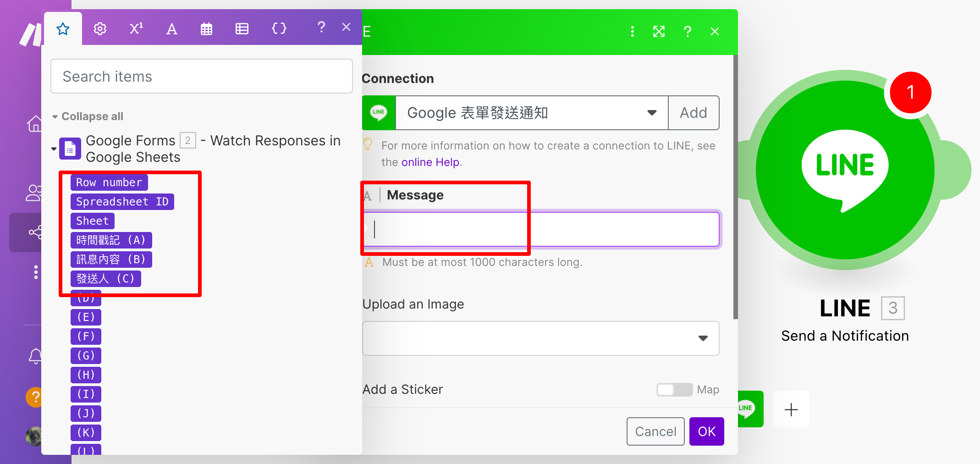Screen dimensions: 980x464
Task: Open math functions X¹ tab
Action: click(x=136, y=29)
